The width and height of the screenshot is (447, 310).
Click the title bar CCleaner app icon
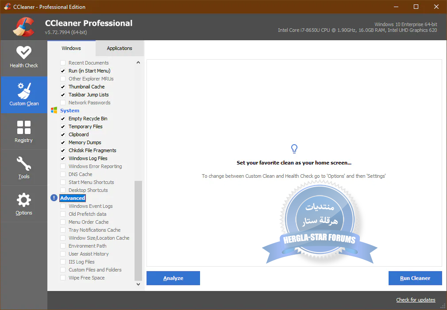click(8, 7)
